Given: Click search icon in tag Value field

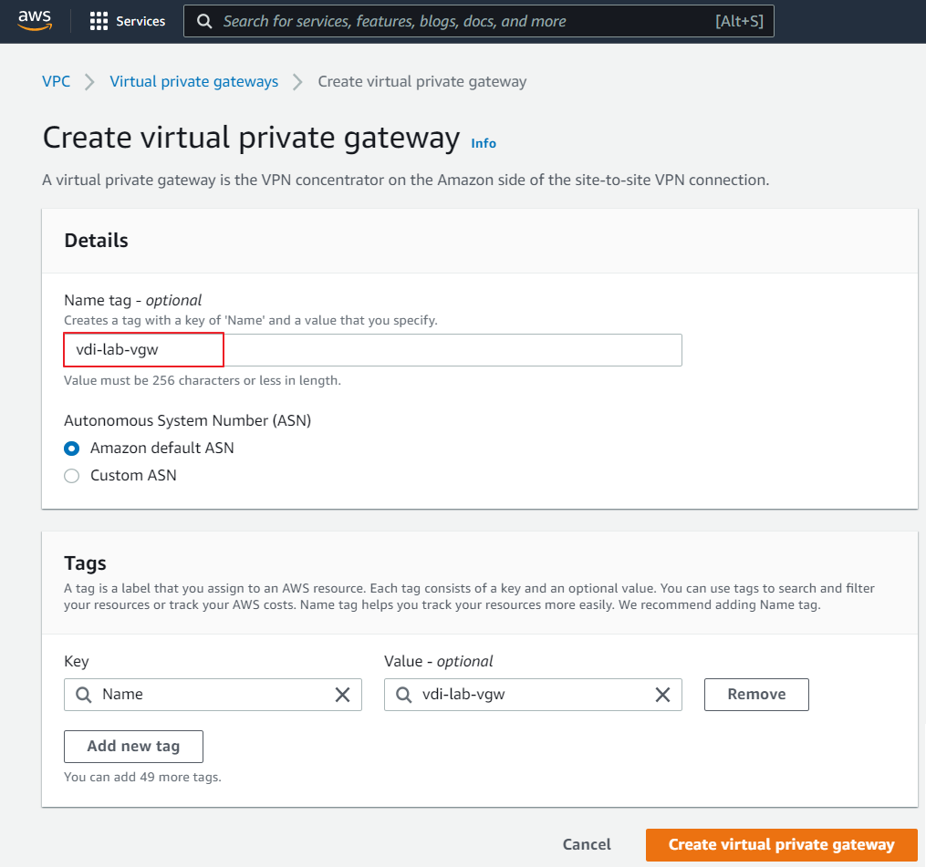Looking at the screenshot, I should [403, 695].
